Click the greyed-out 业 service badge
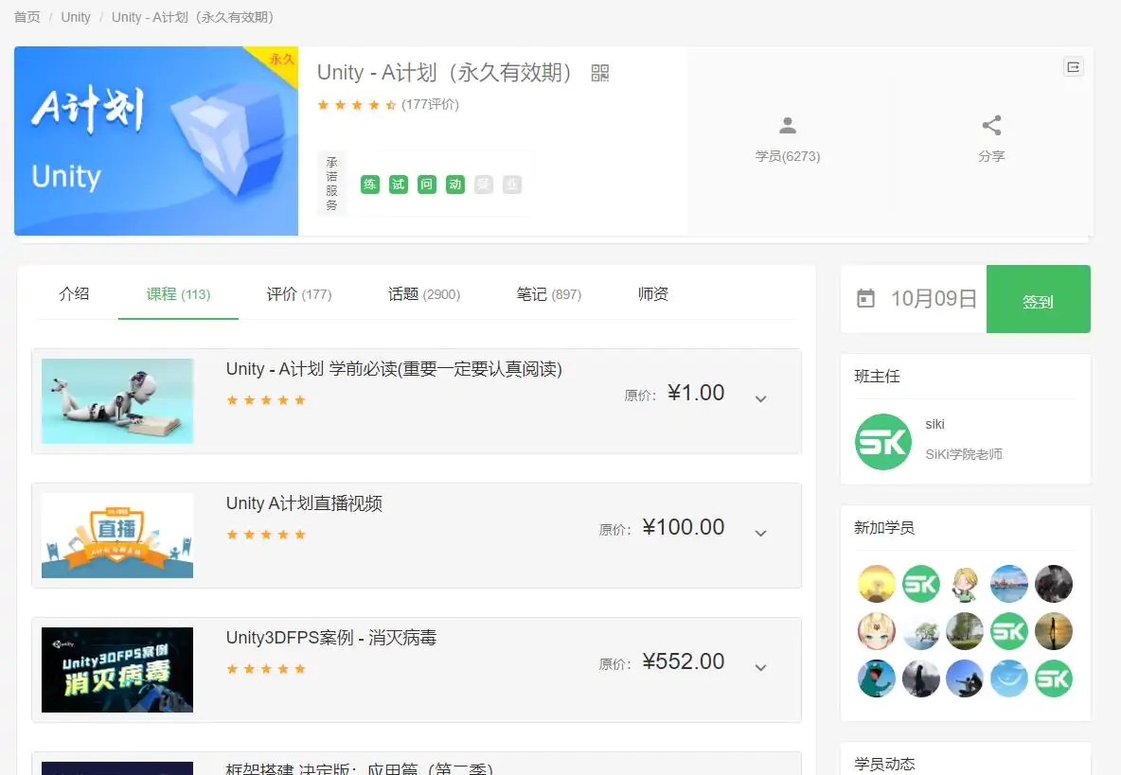The image size is (1121, 775). click(x=512, y=185)
